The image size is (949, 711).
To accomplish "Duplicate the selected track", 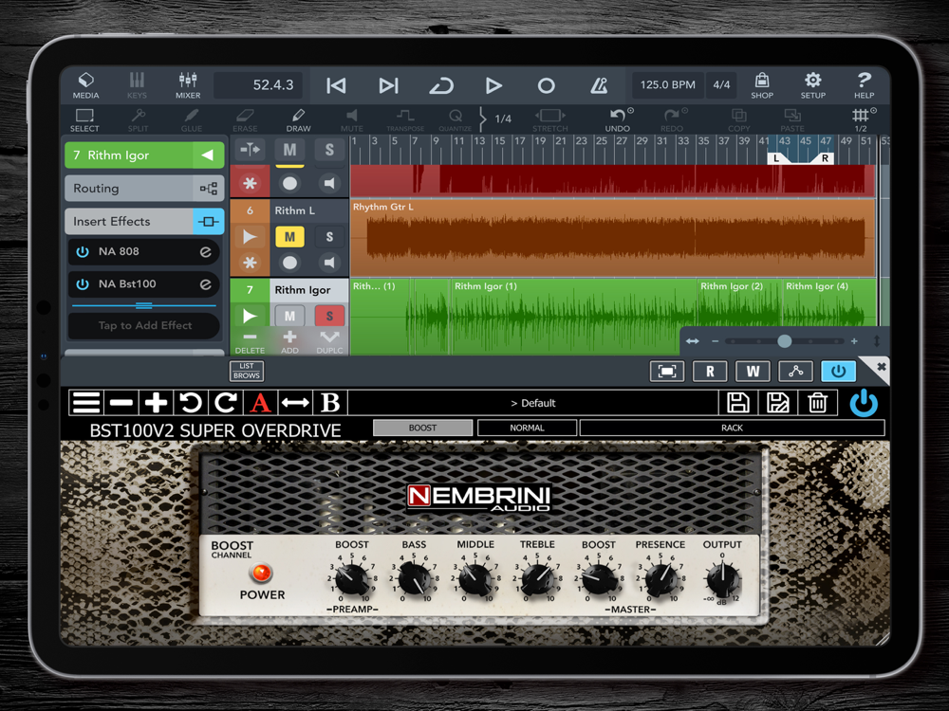I will pos(329,342).
